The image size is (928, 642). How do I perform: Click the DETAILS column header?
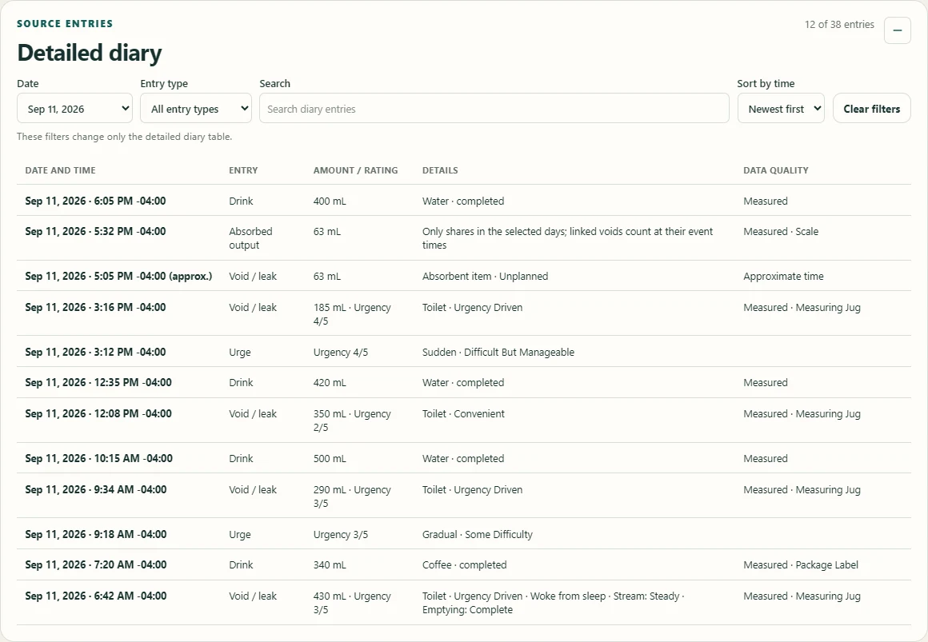(x=440, y=170)
